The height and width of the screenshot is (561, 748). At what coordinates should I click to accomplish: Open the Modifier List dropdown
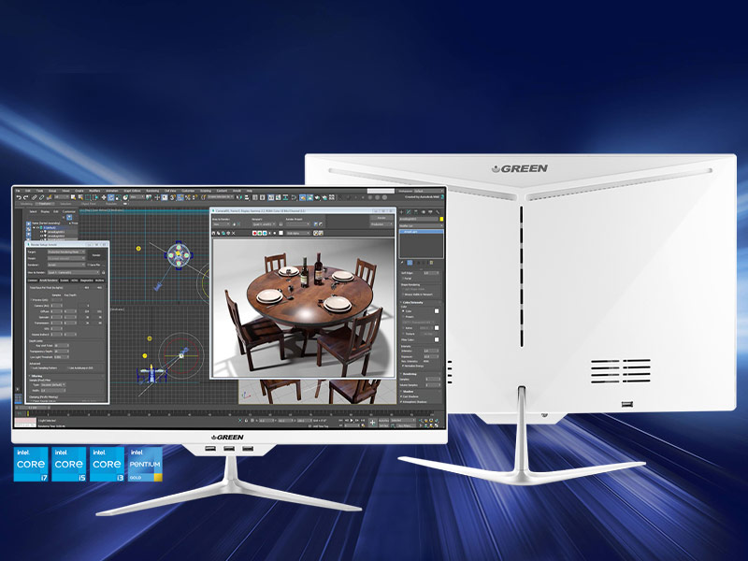[422, 225]
